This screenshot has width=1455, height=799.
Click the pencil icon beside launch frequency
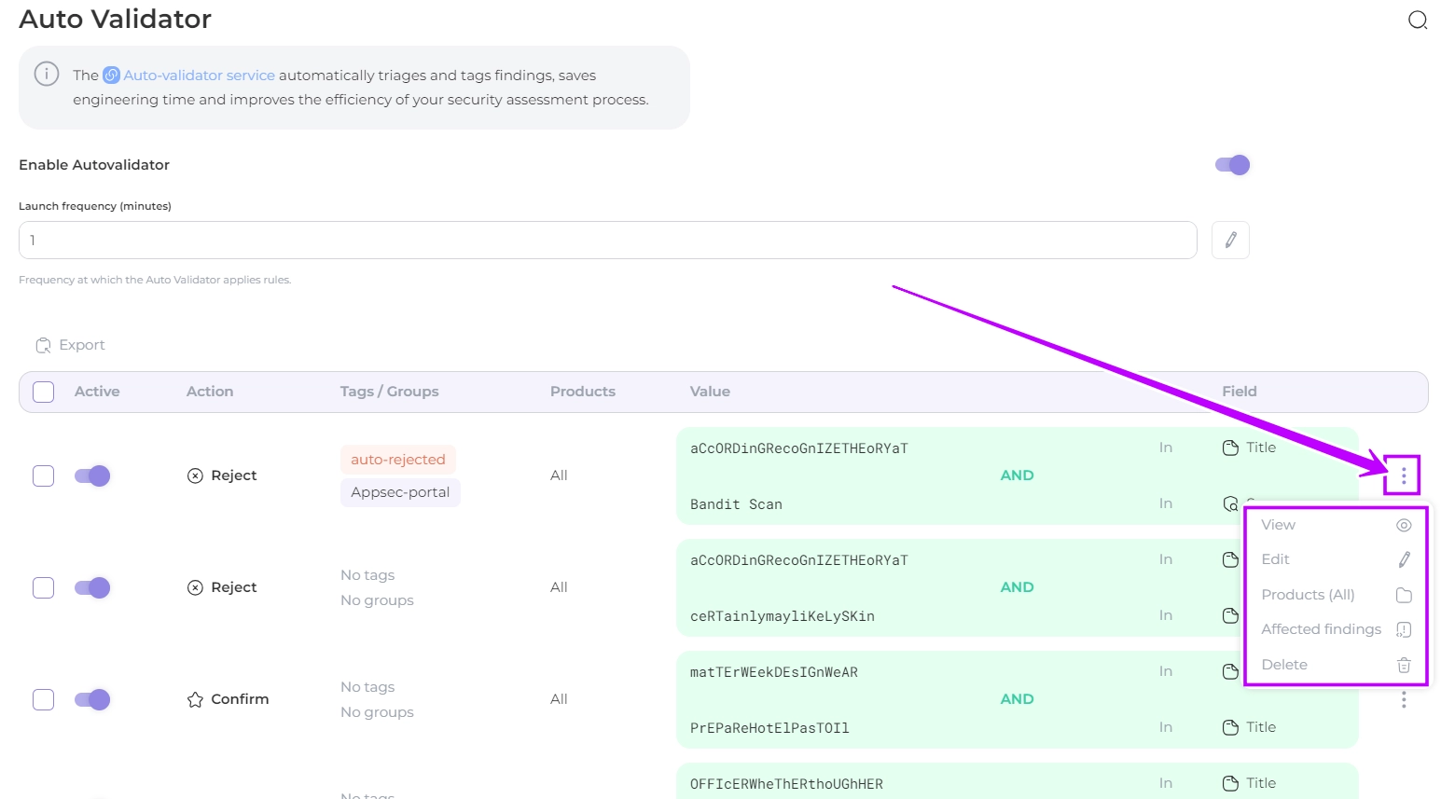pos(1230,240)
